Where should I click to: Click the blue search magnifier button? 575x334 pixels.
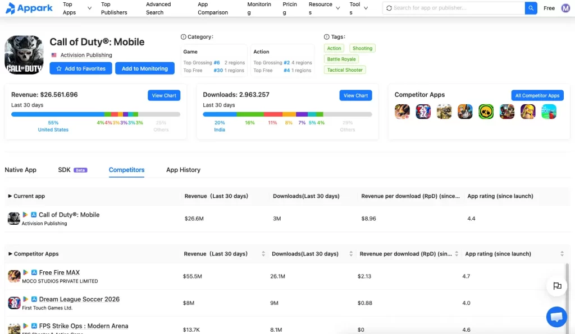[x=531, y=8]
